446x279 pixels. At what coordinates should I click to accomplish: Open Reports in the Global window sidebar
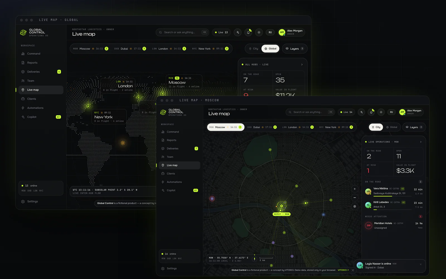click(x=41, y=63)
